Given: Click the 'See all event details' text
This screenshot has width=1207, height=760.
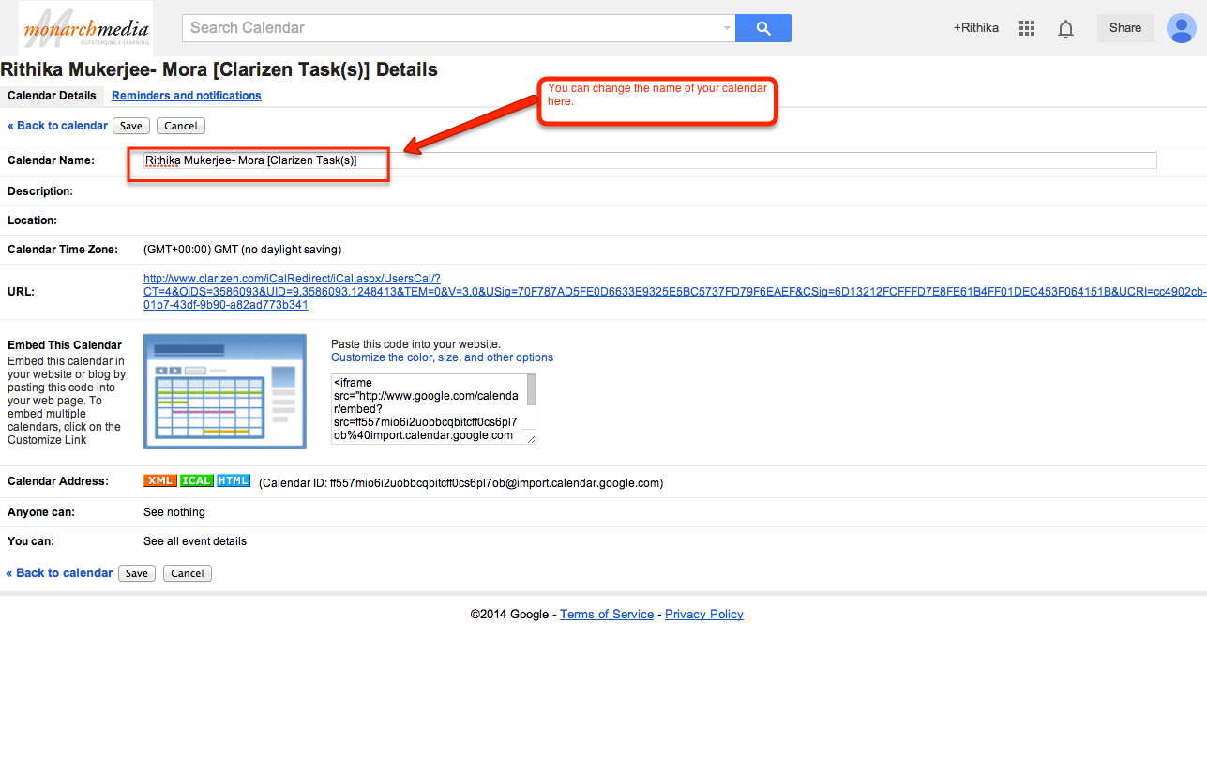Looking at the screenshot, I should pyautogui.click(x=195, y=541).
